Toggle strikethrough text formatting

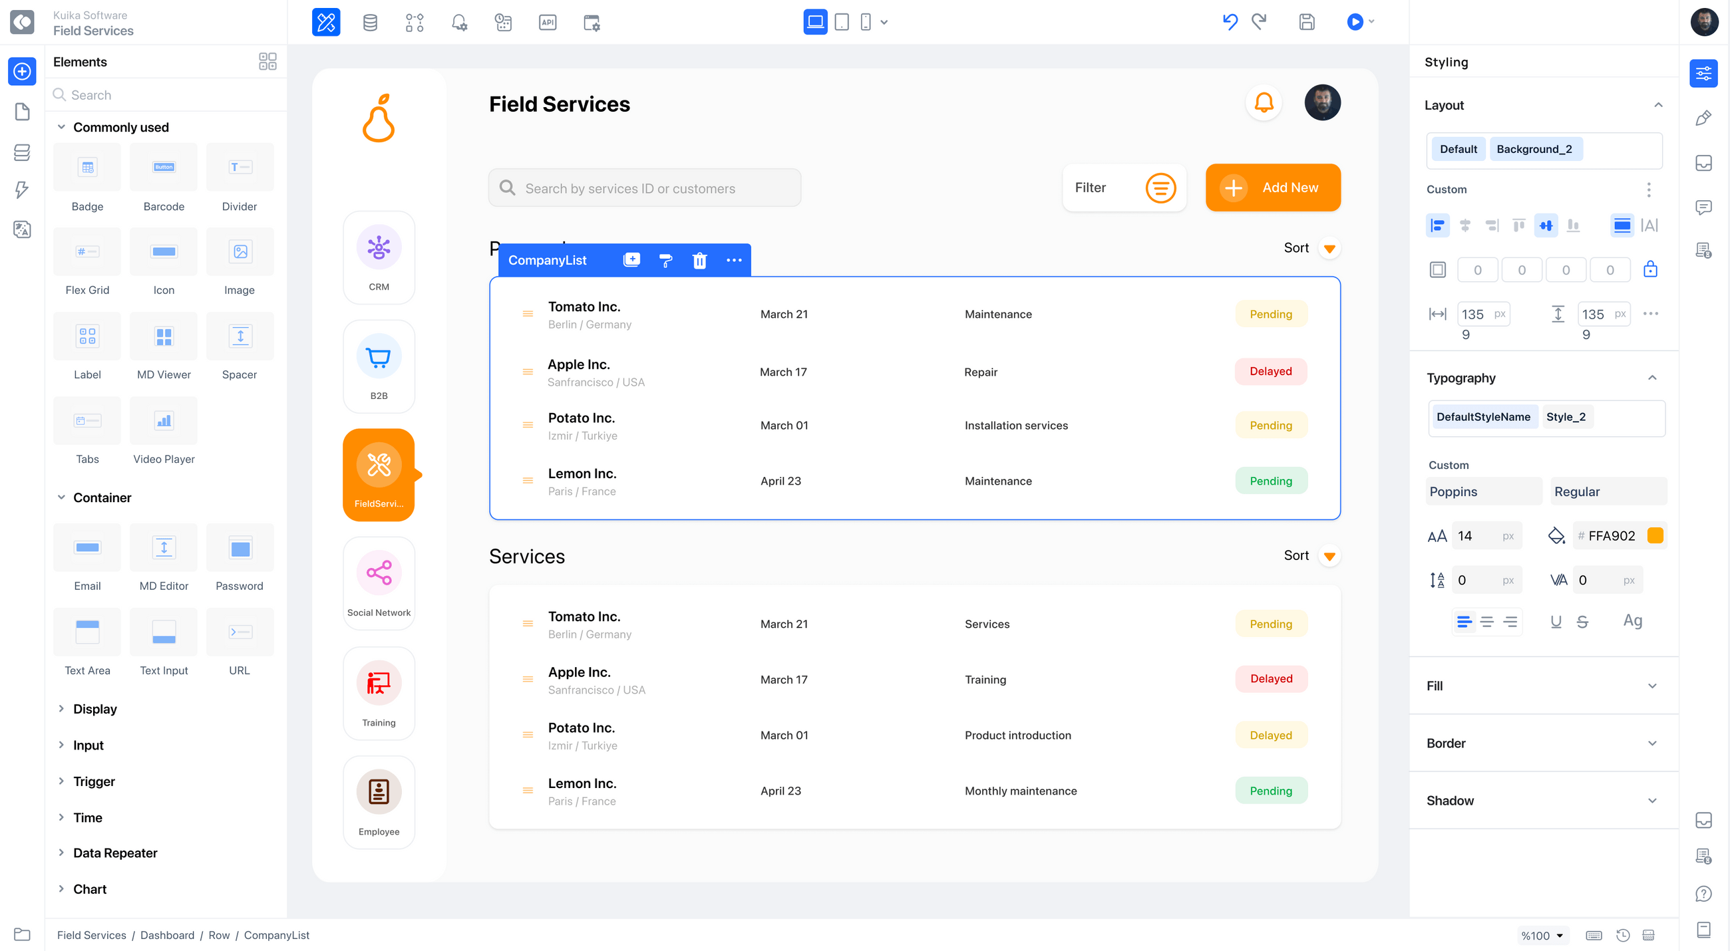[1582, 621]
